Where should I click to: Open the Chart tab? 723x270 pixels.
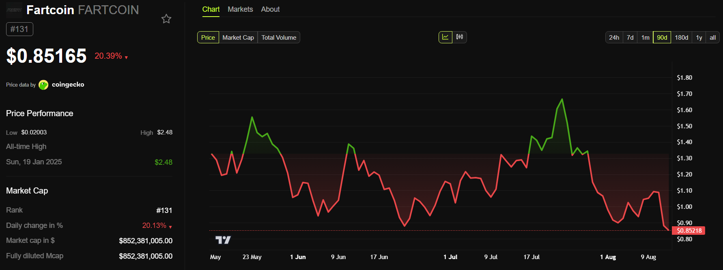click(x=211, y=9)
